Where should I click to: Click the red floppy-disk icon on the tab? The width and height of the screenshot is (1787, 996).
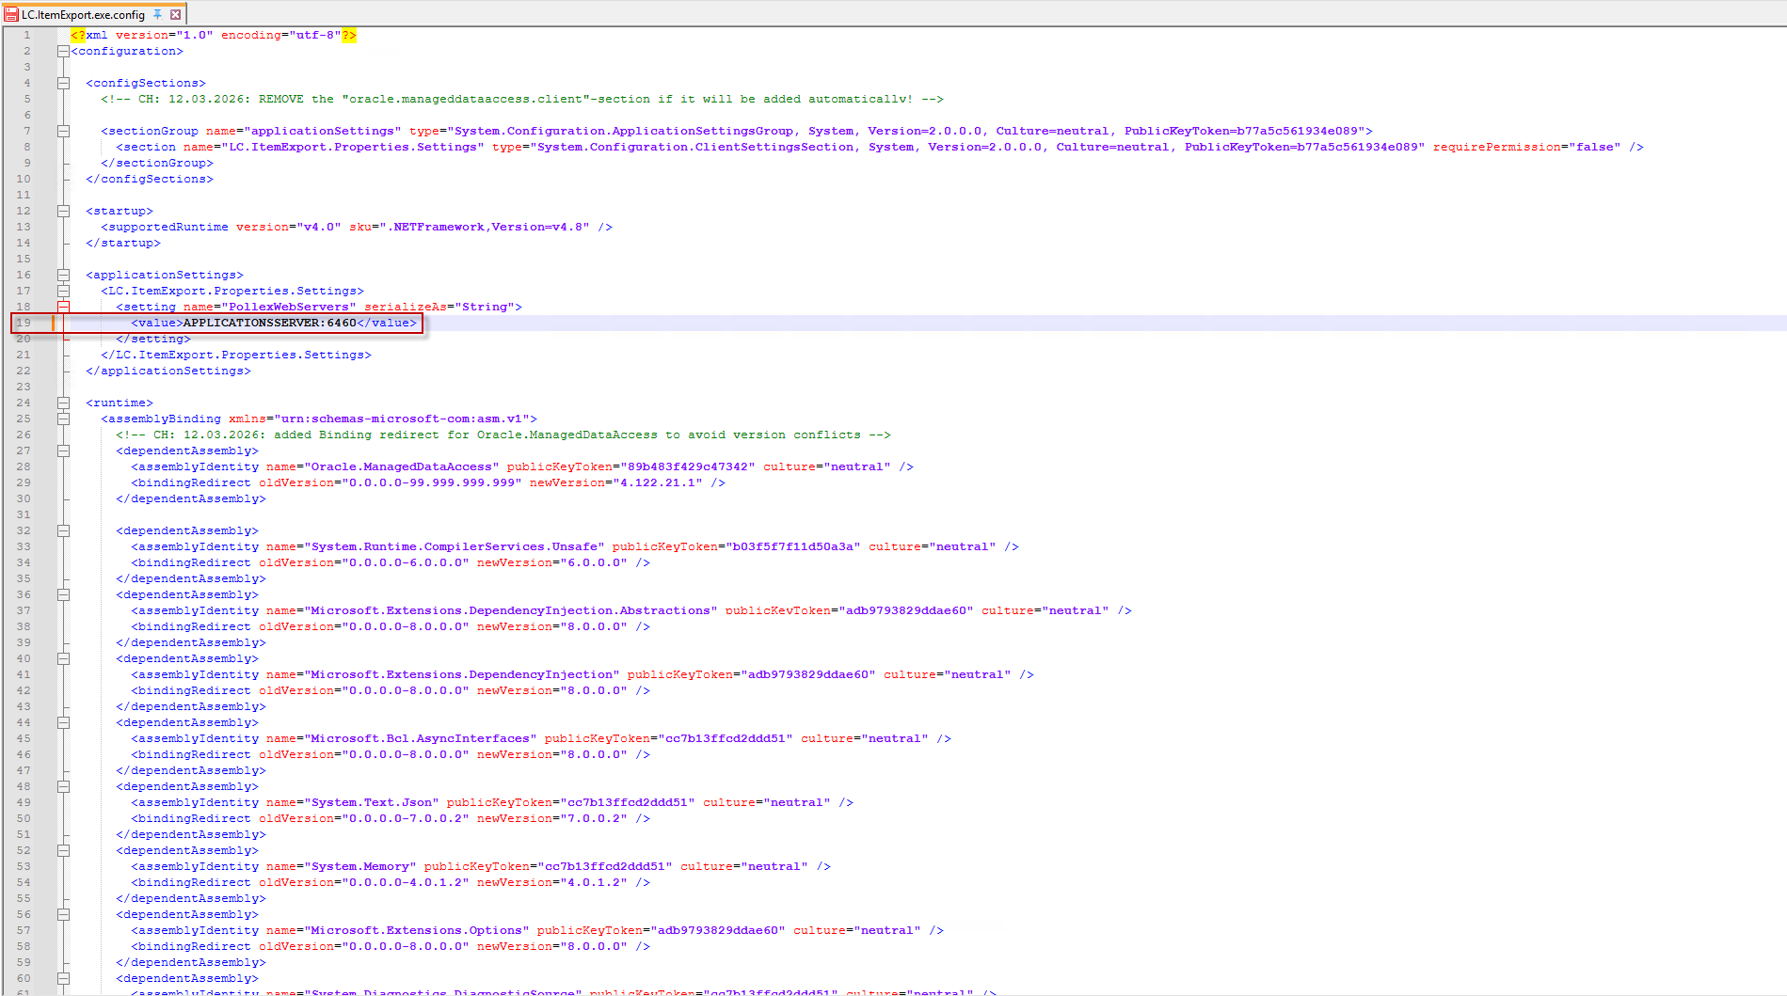11,14
